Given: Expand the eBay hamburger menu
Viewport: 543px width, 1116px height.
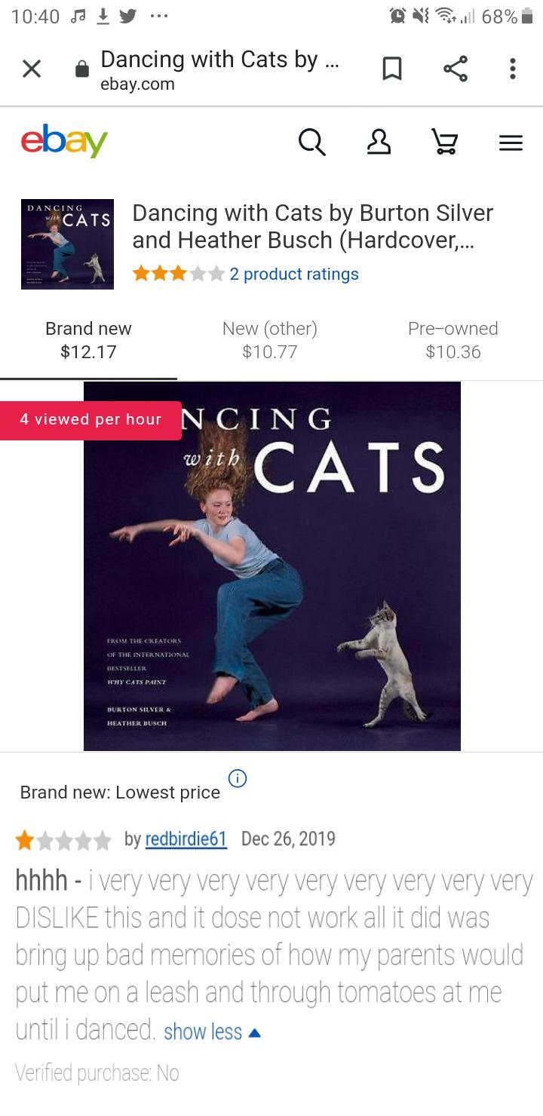Looking at the screenshot, I should tap(511, 143).
